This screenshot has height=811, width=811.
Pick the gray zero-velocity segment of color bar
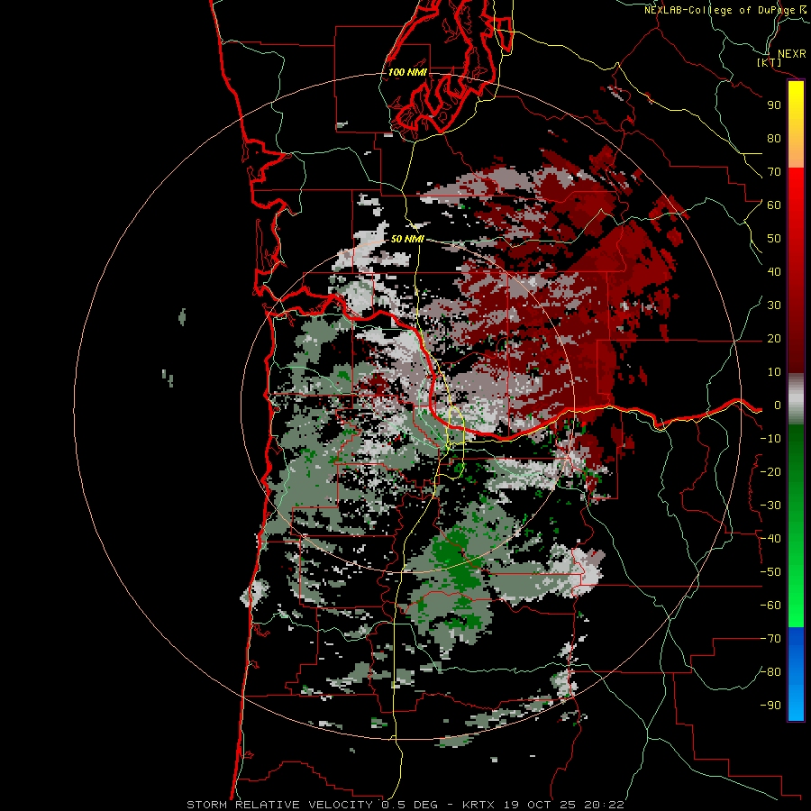tap(796, 399)
